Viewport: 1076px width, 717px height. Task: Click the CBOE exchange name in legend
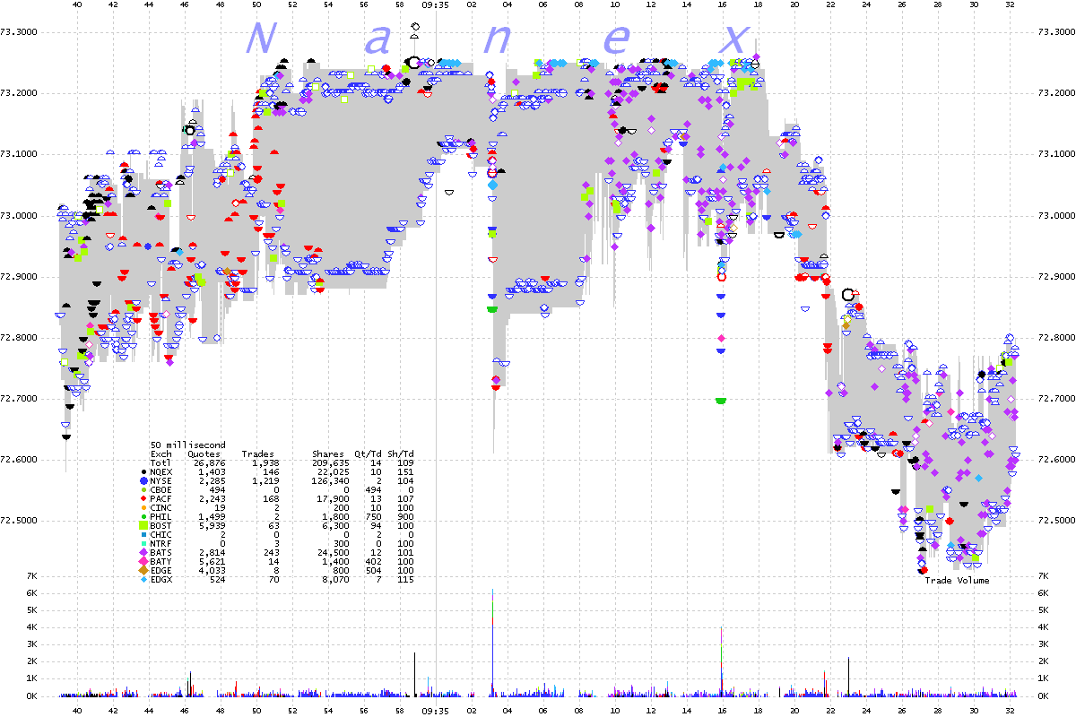[160, 488]
